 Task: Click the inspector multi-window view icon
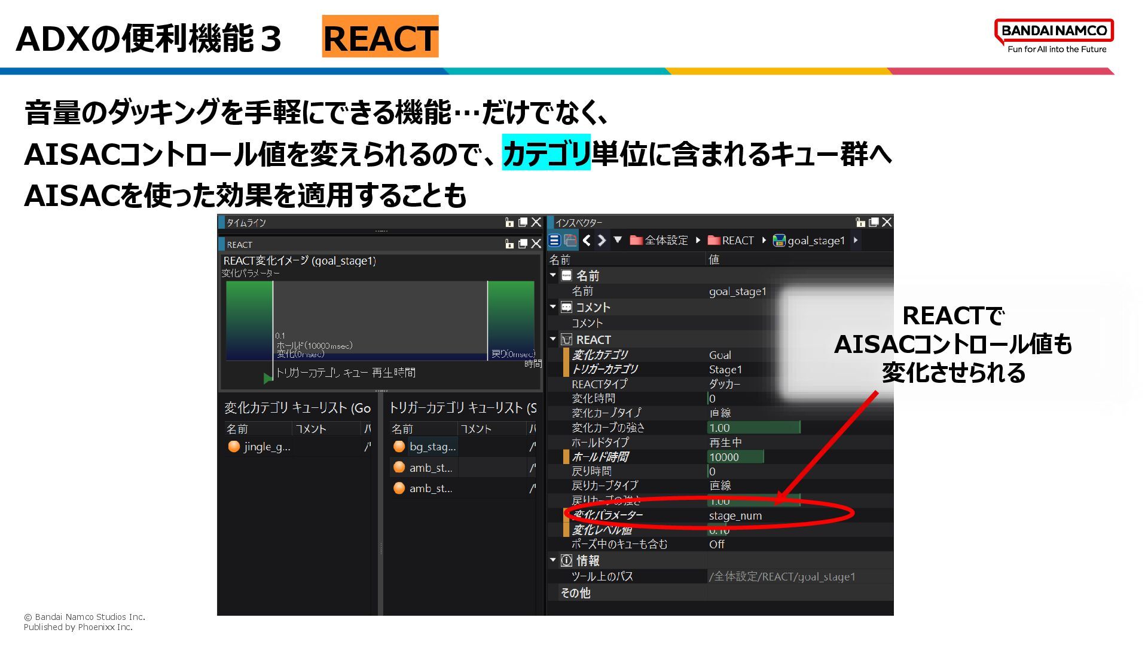pos(570,240)
